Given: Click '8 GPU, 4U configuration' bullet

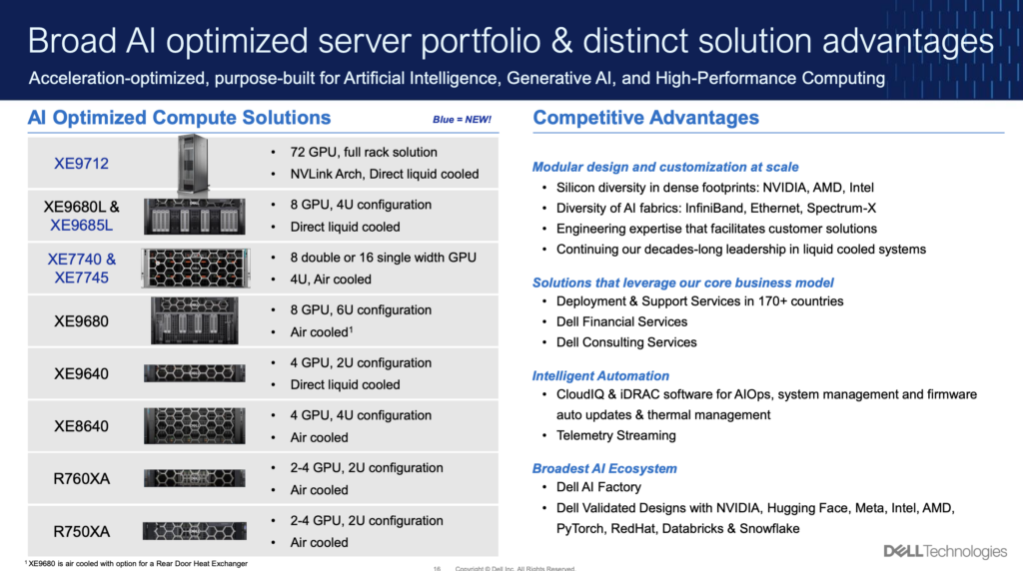Looking at the screenshot, I should tap(361, 205).
